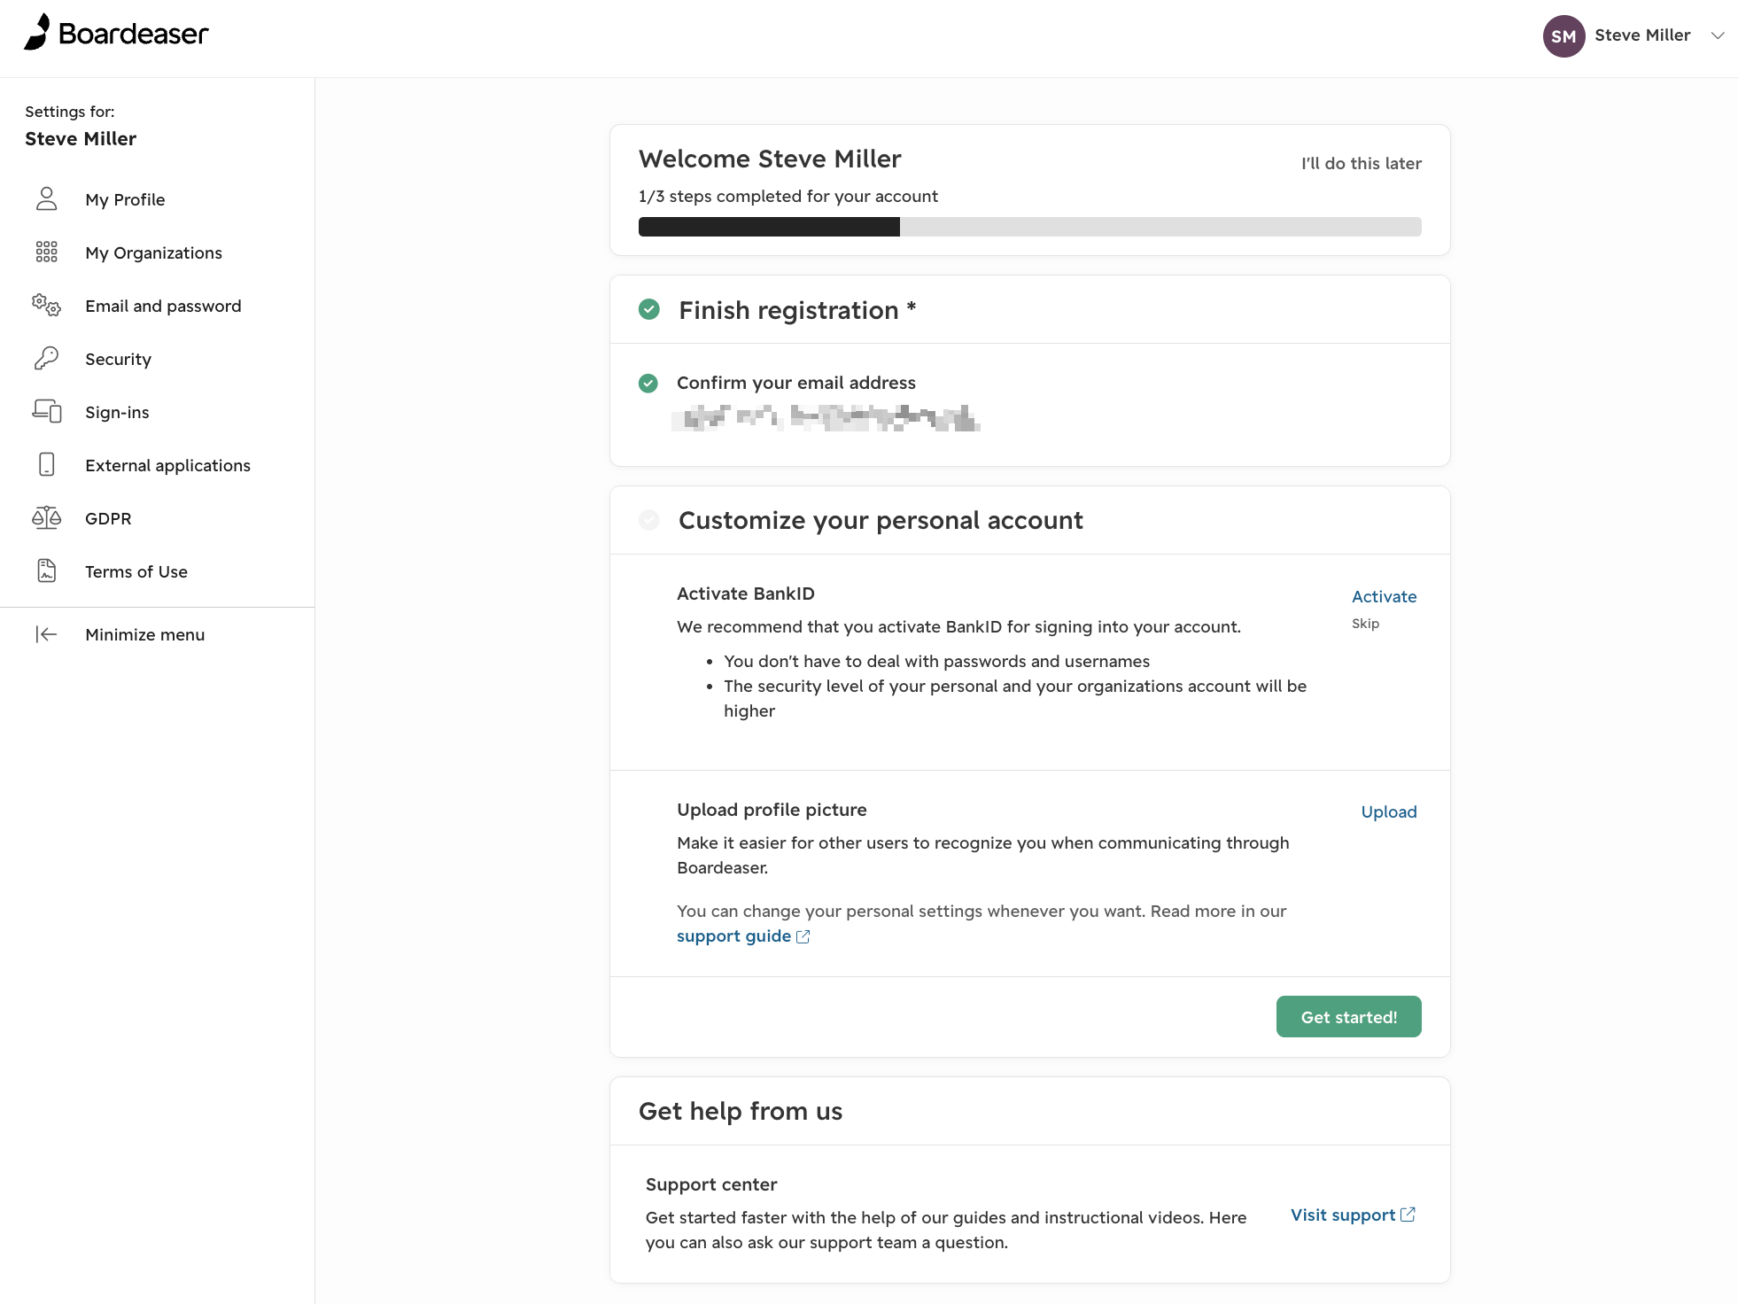This screenshot has height=1304, width=1738.
Task: Open the Sign-ins page
Action: click(117, 413)
